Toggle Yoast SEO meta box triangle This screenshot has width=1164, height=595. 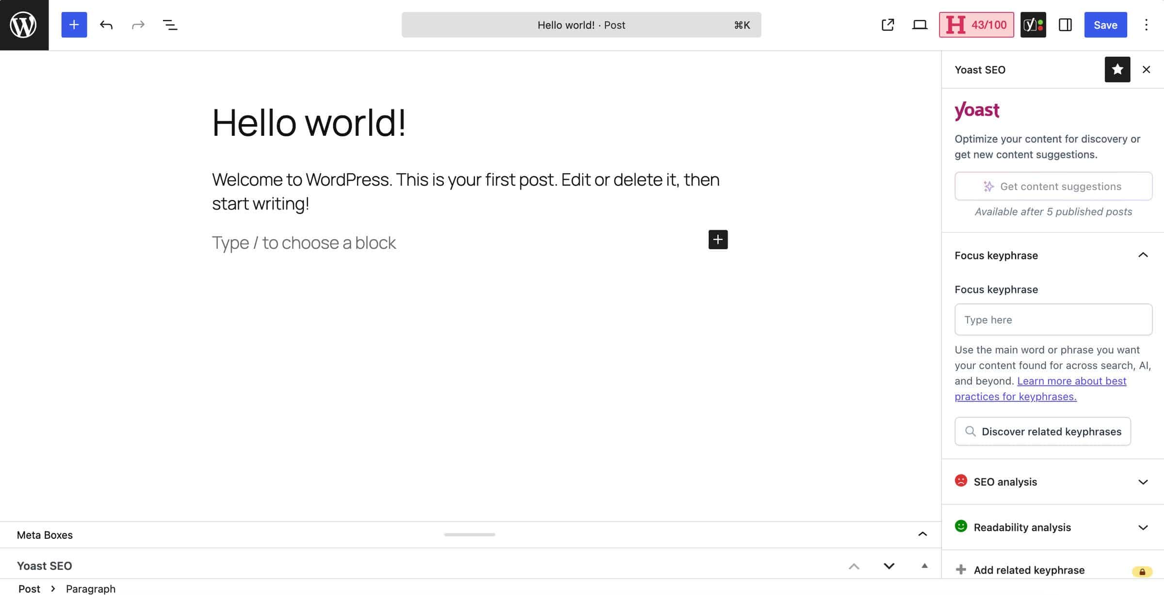(x=924, y=566)
